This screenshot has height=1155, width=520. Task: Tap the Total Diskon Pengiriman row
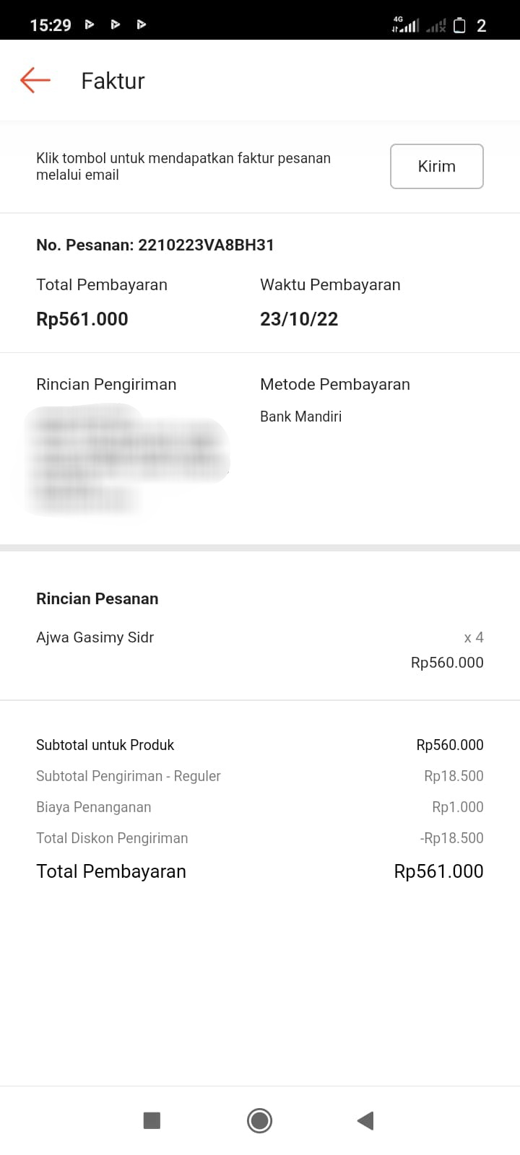point(112,838)
